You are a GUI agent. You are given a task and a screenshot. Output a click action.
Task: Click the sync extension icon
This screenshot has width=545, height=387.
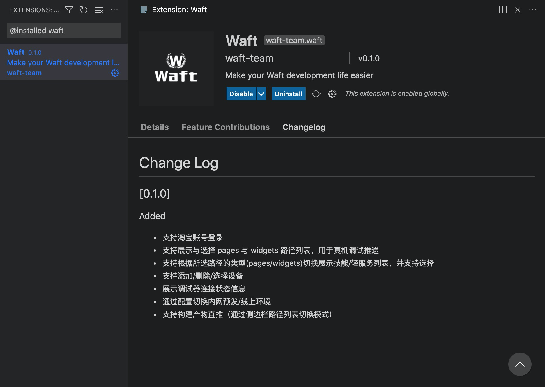pos(316,94)
